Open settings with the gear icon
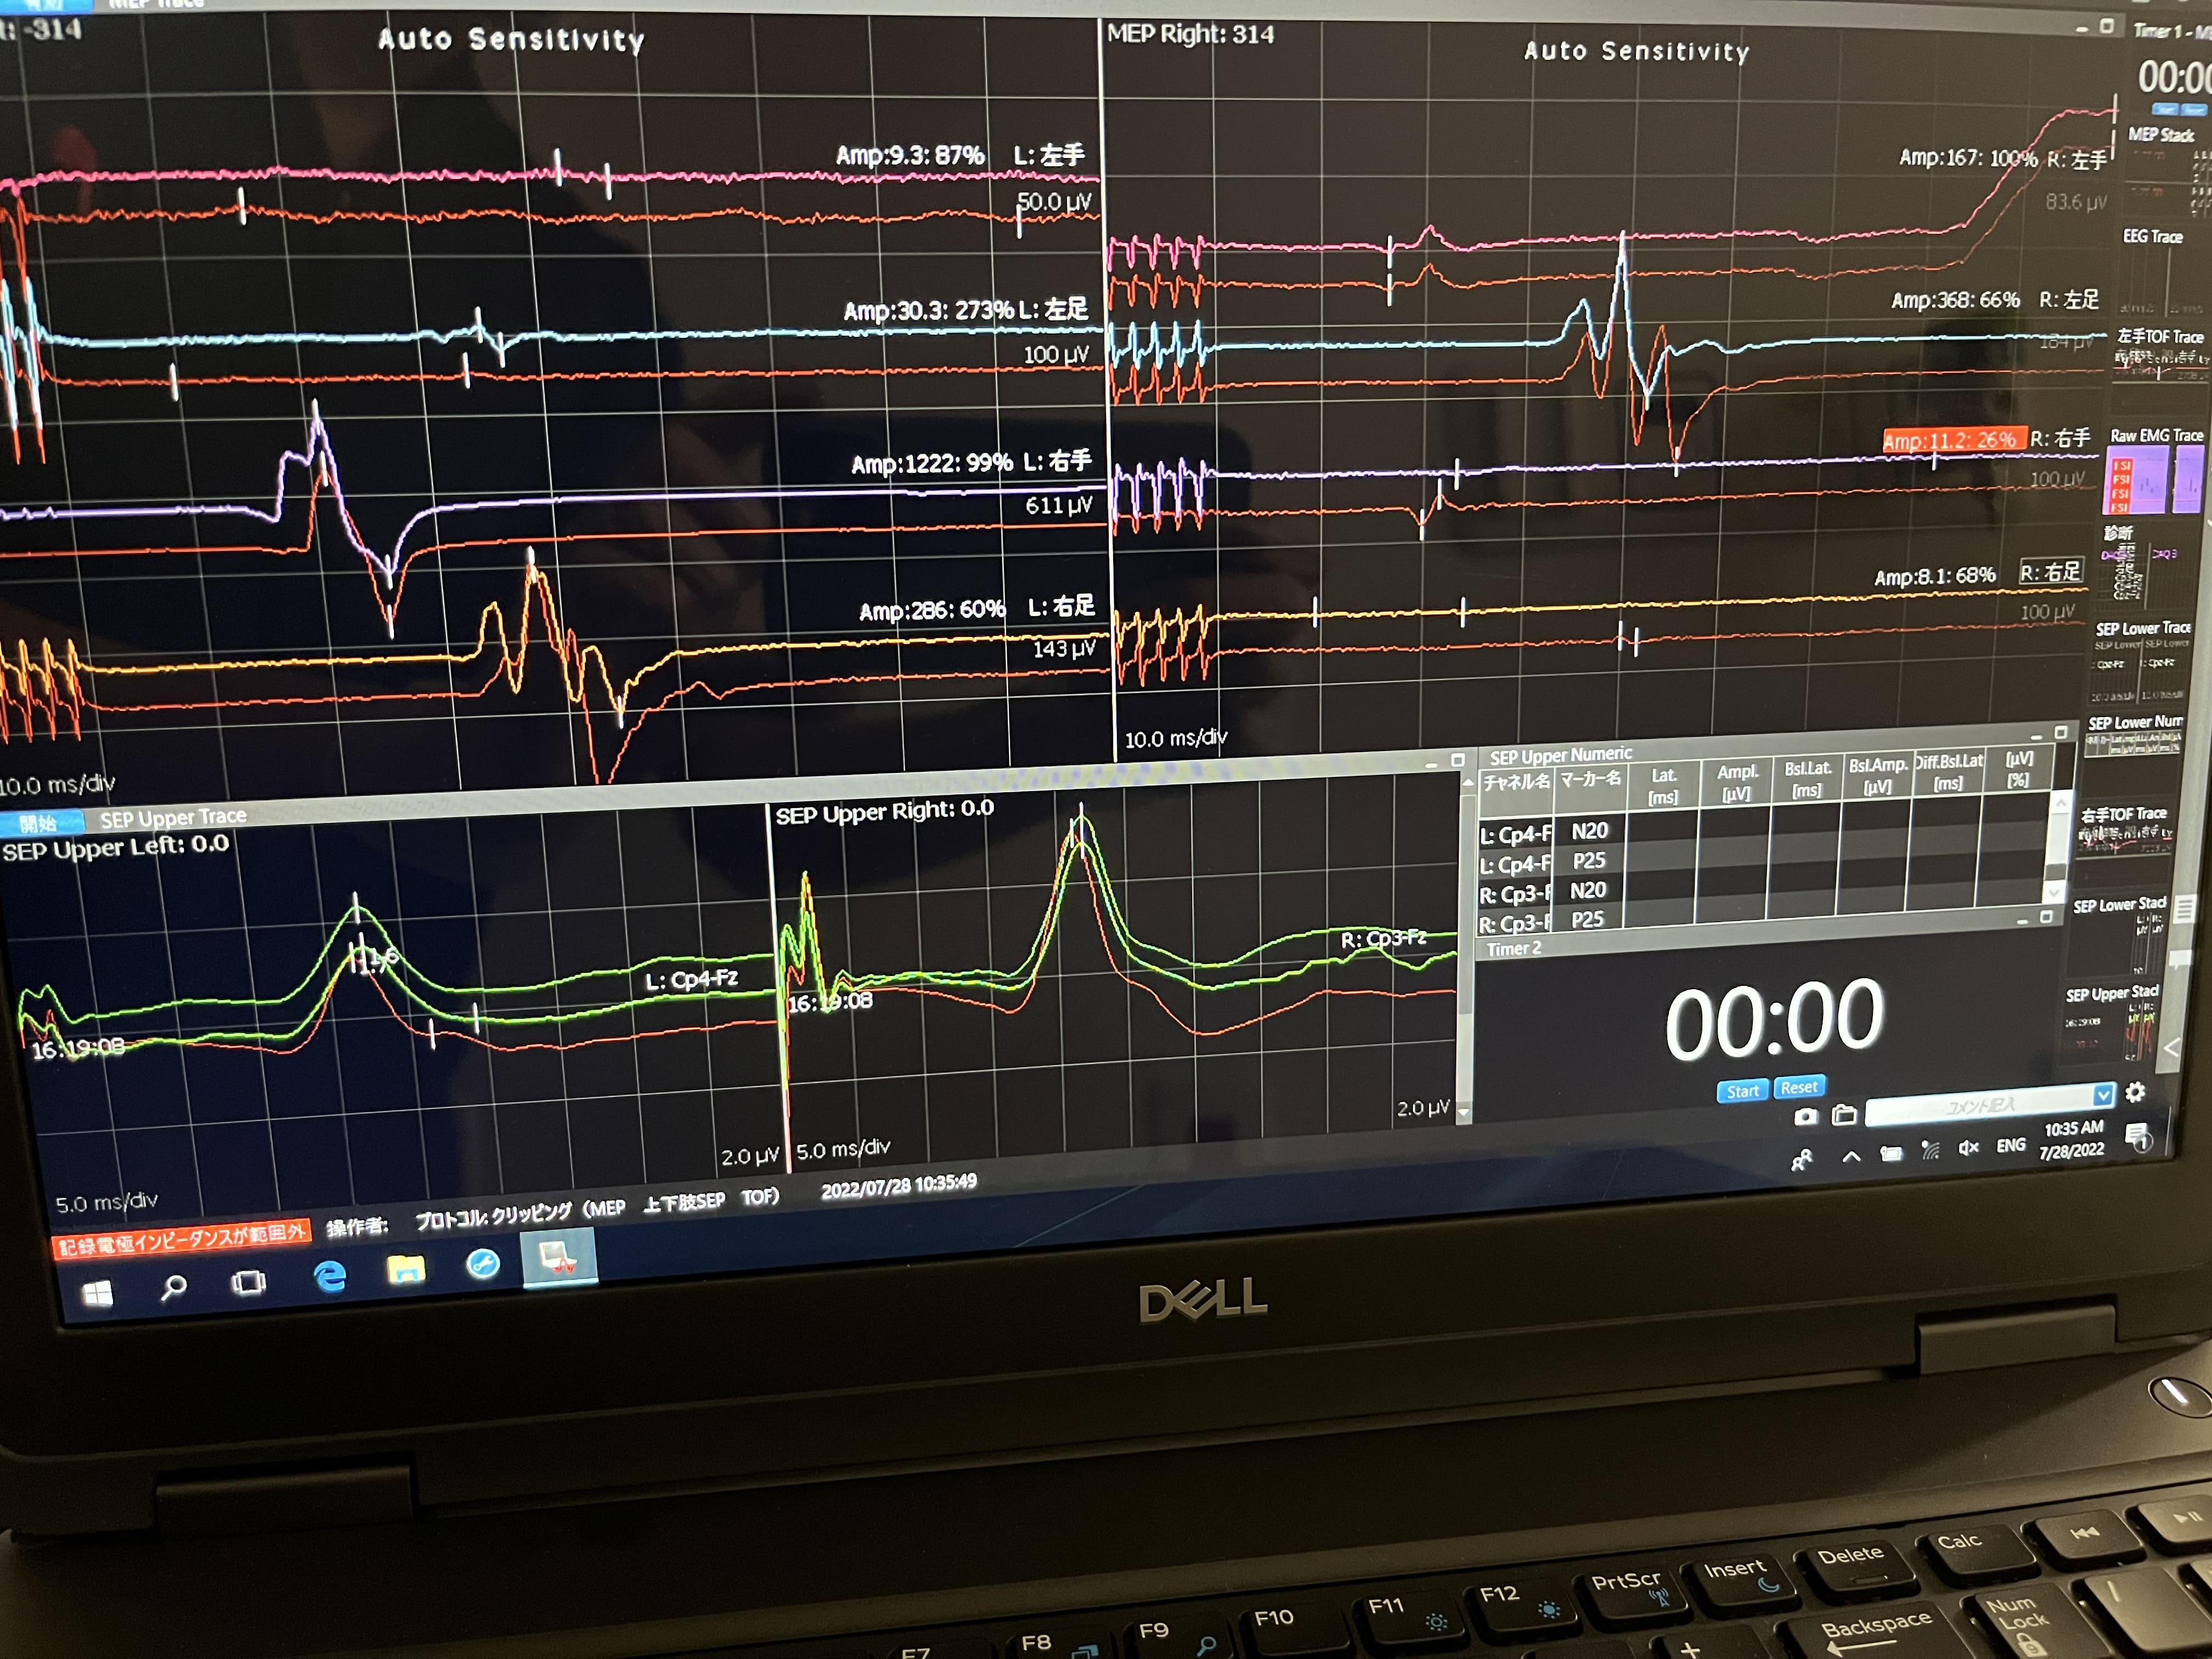The image size is (2212, 1659). click(2135, 1091)
